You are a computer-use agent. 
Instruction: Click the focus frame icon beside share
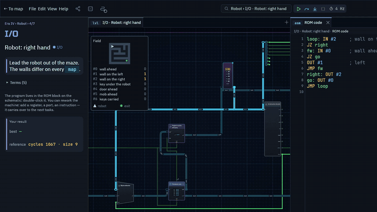click(90, 9)
